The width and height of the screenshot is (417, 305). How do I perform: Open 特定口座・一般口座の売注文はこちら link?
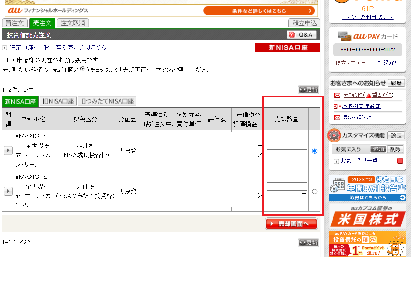[x=58, y=47]
